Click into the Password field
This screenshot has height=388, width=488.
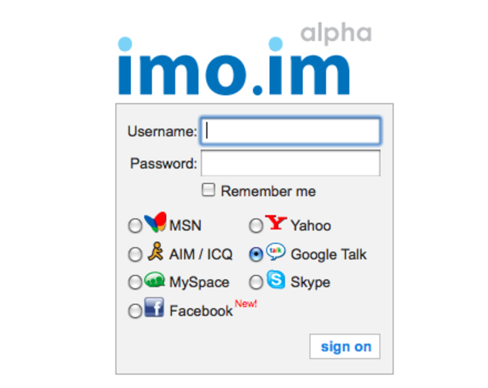[291, 163]
